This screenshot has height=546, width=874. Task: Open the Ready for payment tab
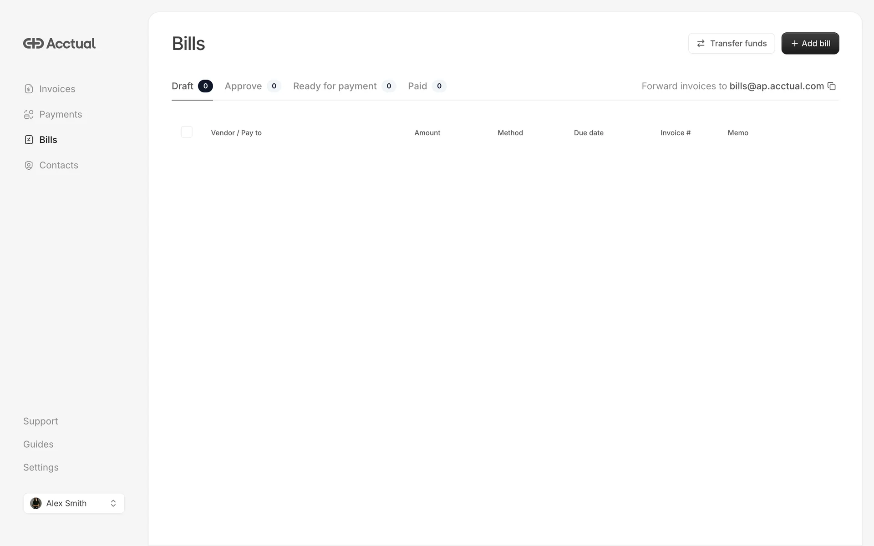pos(335,86)
